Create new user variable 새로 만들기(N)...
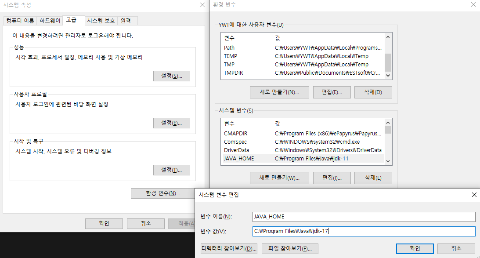This screenshot has width=480, height=258. click(279, 92)
